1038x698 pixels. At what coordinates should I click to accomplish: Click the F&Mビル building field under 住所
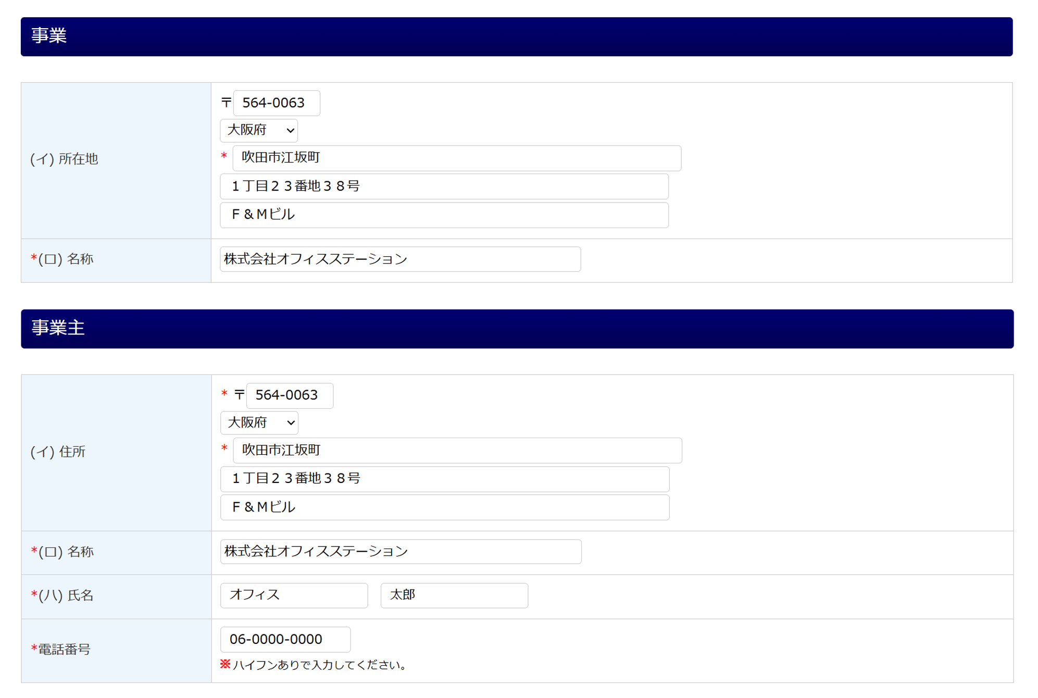(444, 507)
